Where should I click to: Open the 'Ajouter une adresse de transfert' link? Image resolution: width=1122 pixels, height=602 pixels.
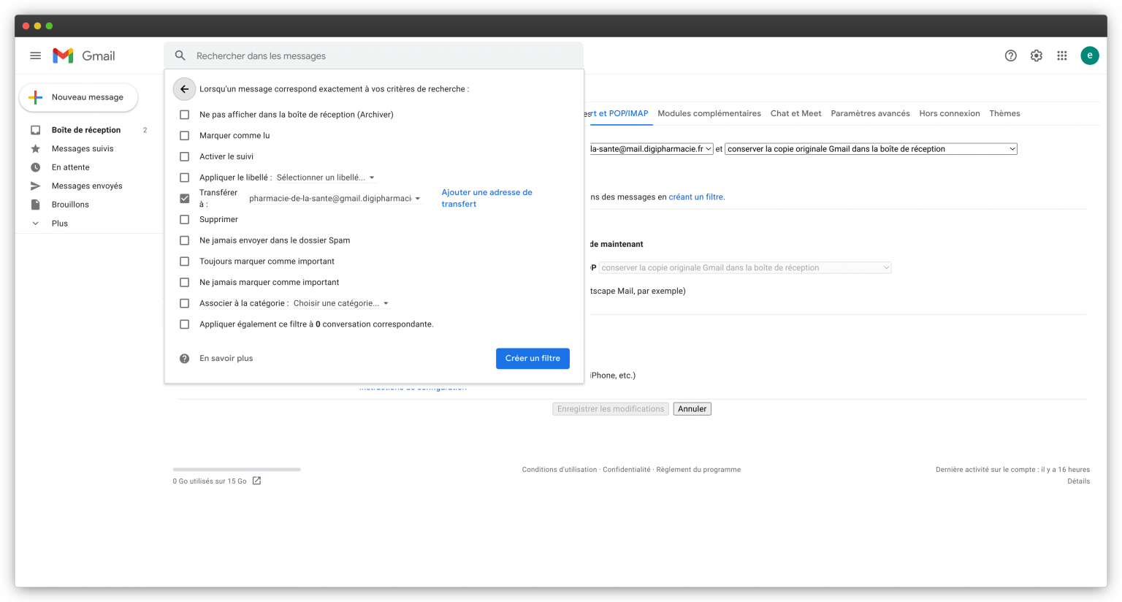click(486, 197)
